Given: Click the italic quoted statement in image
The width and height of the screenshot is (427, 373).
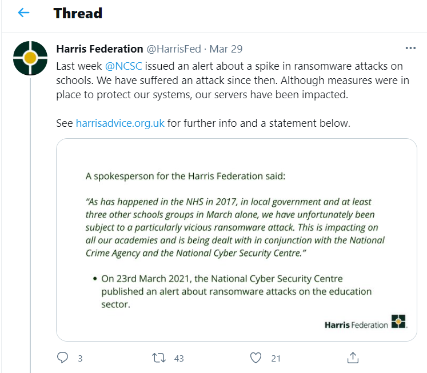Looking at the screenshot, I should (x=234, y=228).
